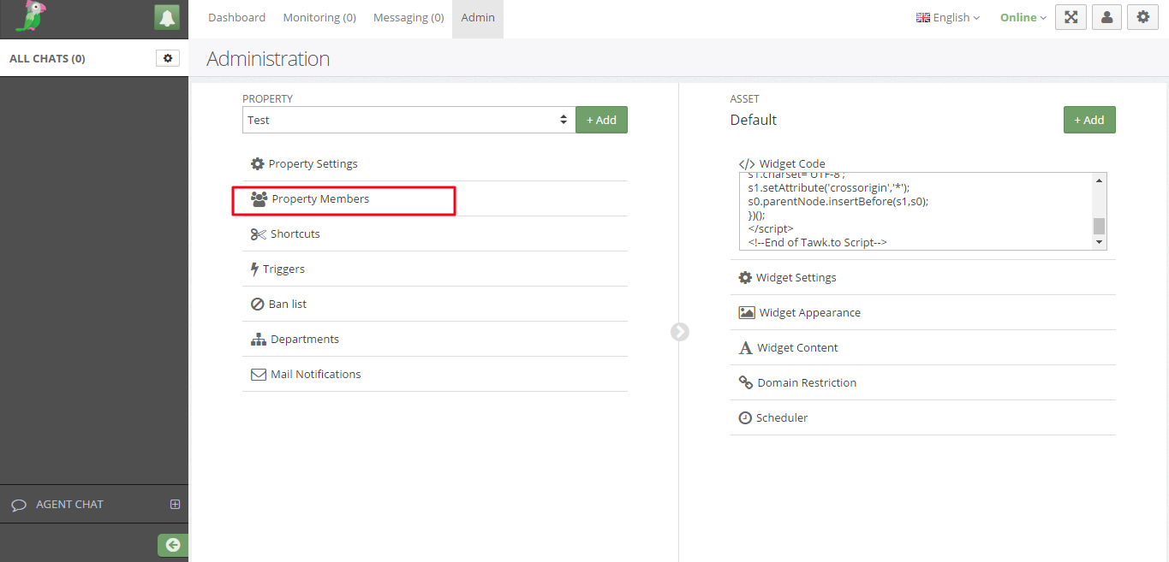Click the ALL CHATS (0) header

coord(47,58)
